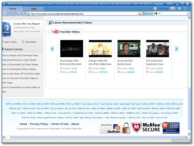Click the Accelerate rocket icon
This screenshot has width=194, height=146.
click(155, 8)
